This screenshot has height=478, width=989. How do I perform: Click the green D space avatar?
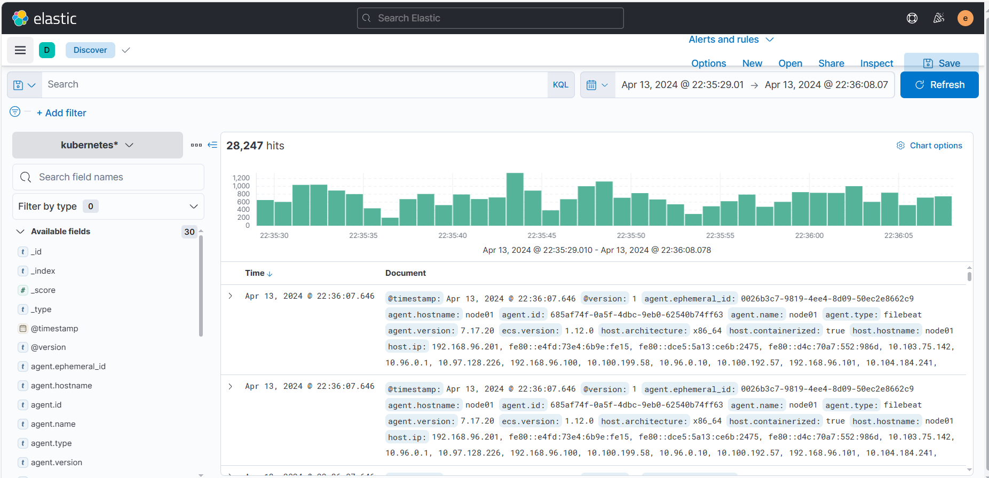pyautogui.click(x=47, y=50)
